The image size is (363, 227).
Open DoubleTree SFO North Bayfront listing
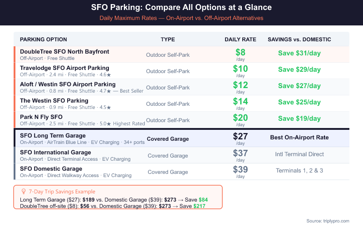point(64,52)
